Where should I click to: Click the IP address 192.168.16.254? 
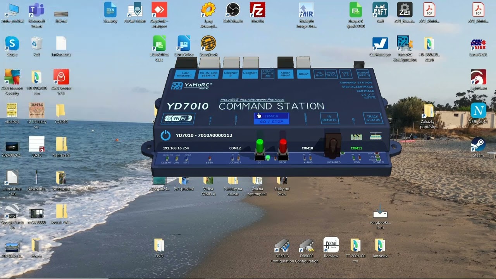pos(176,148)
